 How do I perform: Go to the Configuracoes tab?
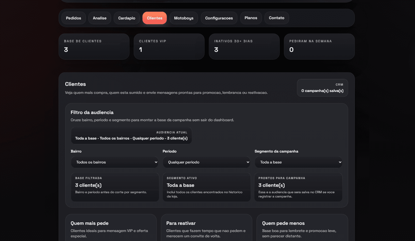[x=219, y=18]
